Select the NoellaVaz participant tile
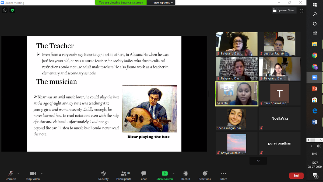 (x=279, y=118)
